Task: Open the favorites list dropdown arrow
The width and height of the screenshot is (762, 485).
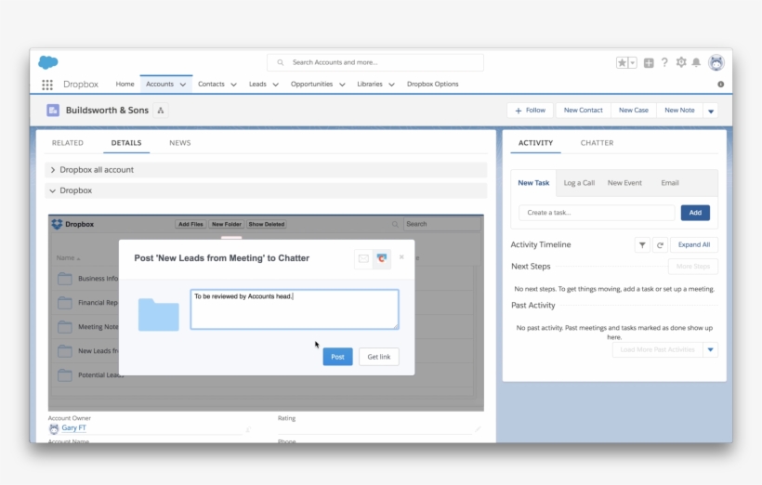Action: [632, 62]
